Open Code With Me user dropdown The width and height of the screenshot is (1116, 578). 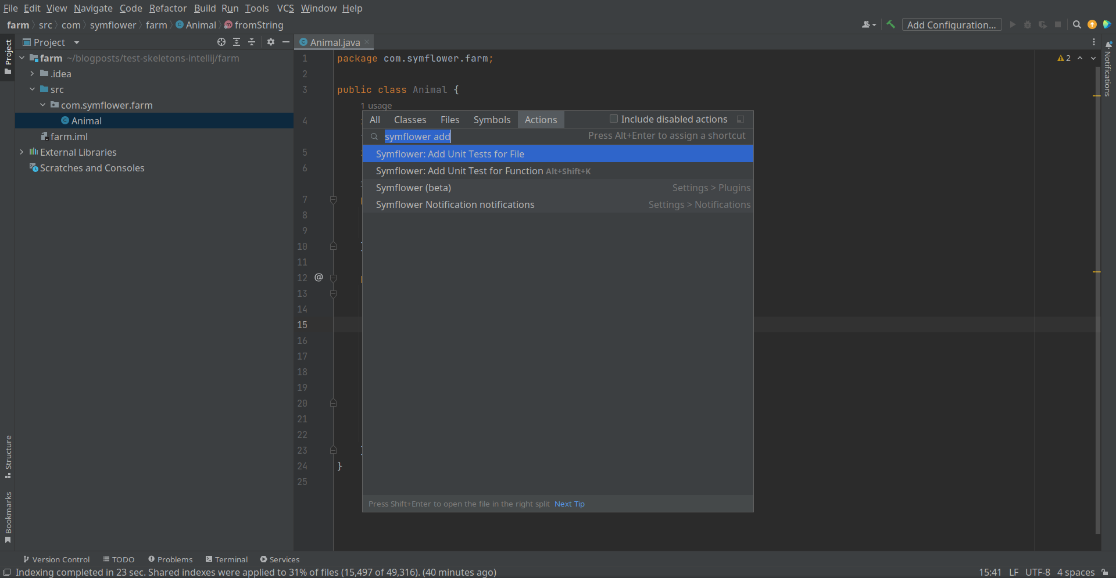(x=869, y=24)
